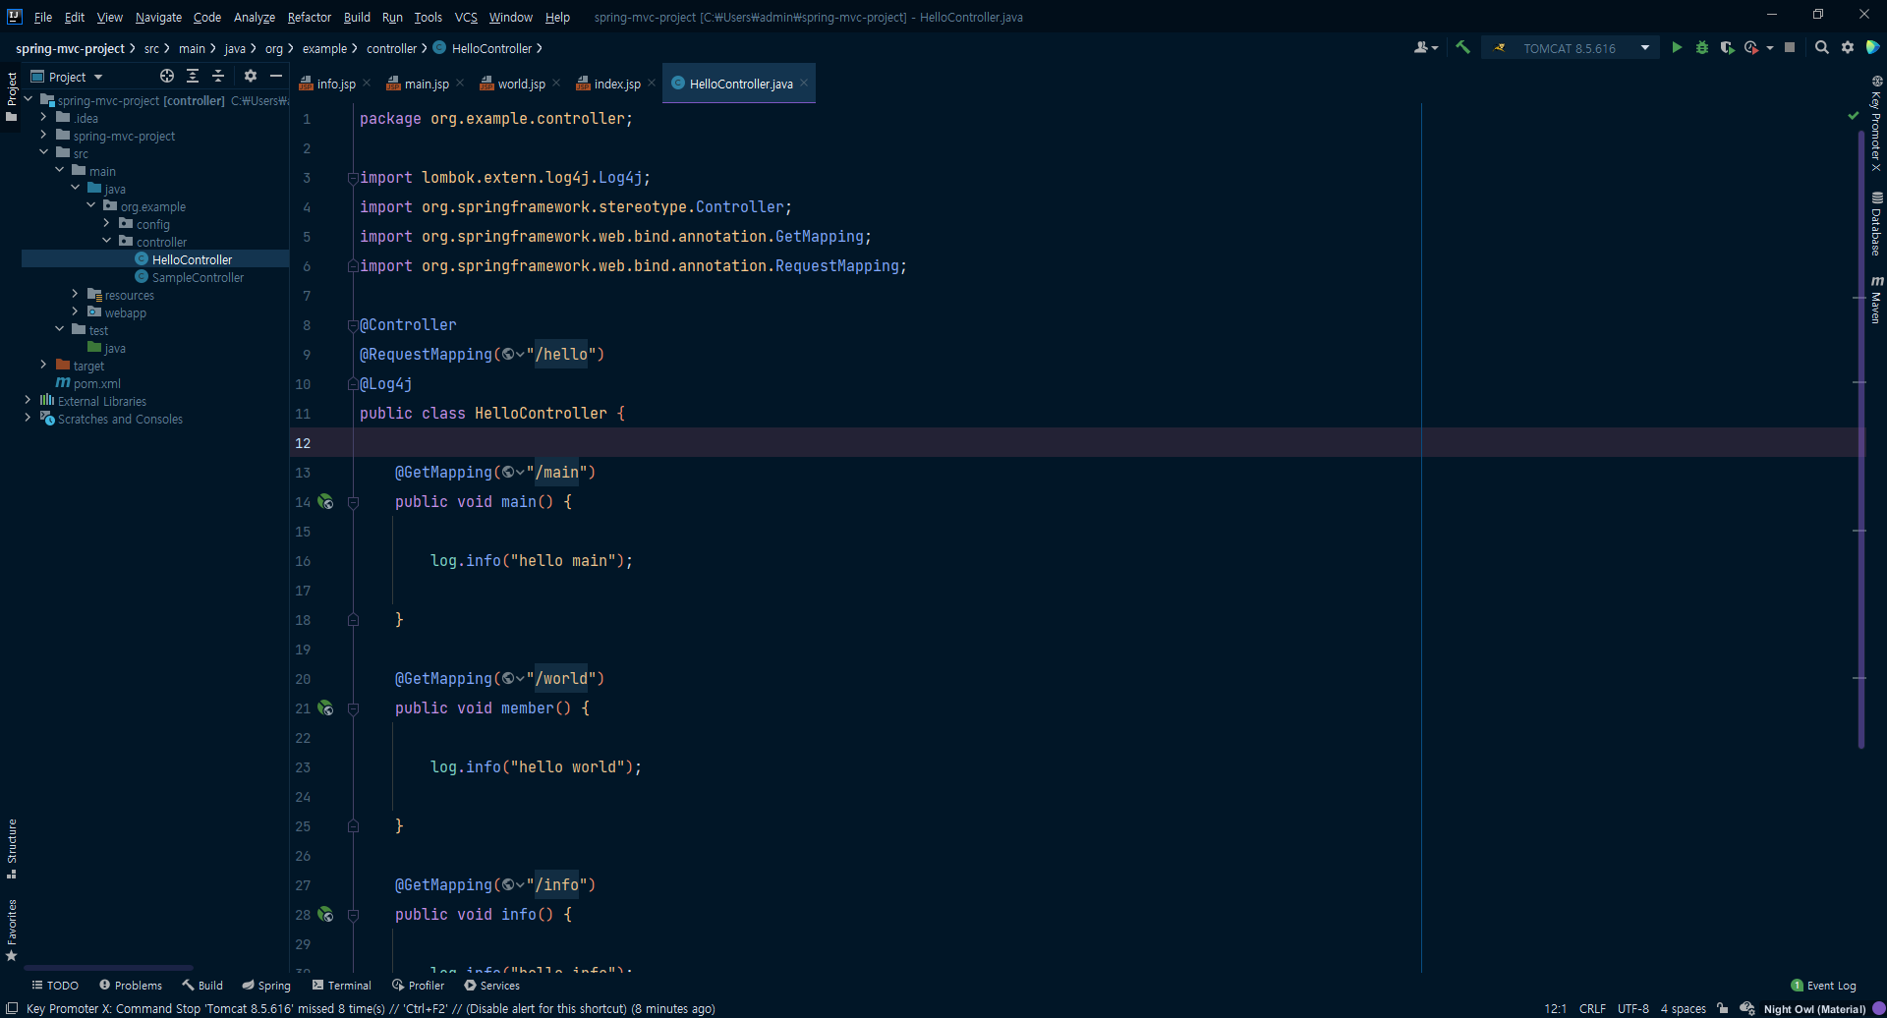Open the Database side panel
The width and height of the screenshot is (1887, 1018).
pos(1876,224)
